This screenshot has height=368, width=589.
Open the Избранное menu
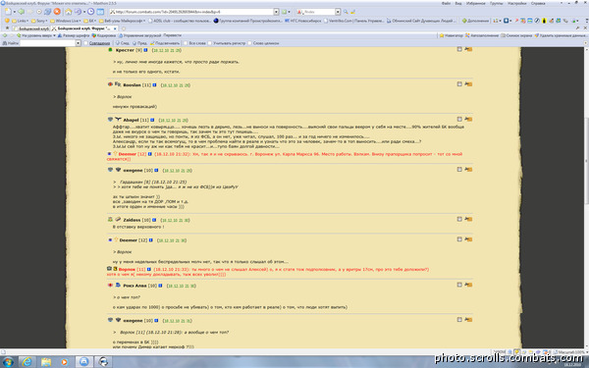[x=475, y=3]
